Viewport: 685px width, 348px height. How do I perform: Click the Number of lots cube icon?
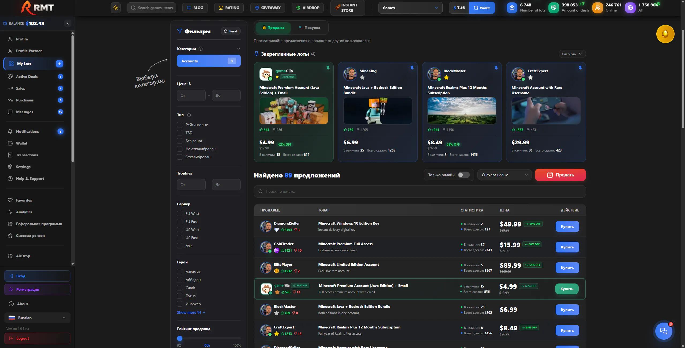coord(512,8)
